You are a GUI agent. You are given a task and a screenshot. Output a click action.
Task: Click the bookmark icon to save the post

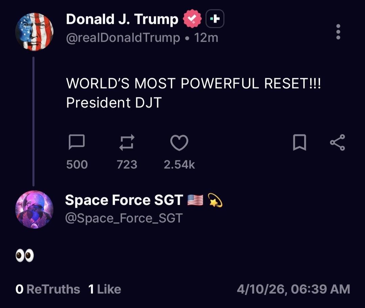[x=300, y=142]
